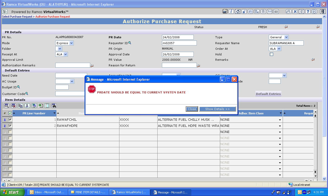328x196 pixels.
Task: Open the Order At dropdown
Action: click(x=275, y=49)
